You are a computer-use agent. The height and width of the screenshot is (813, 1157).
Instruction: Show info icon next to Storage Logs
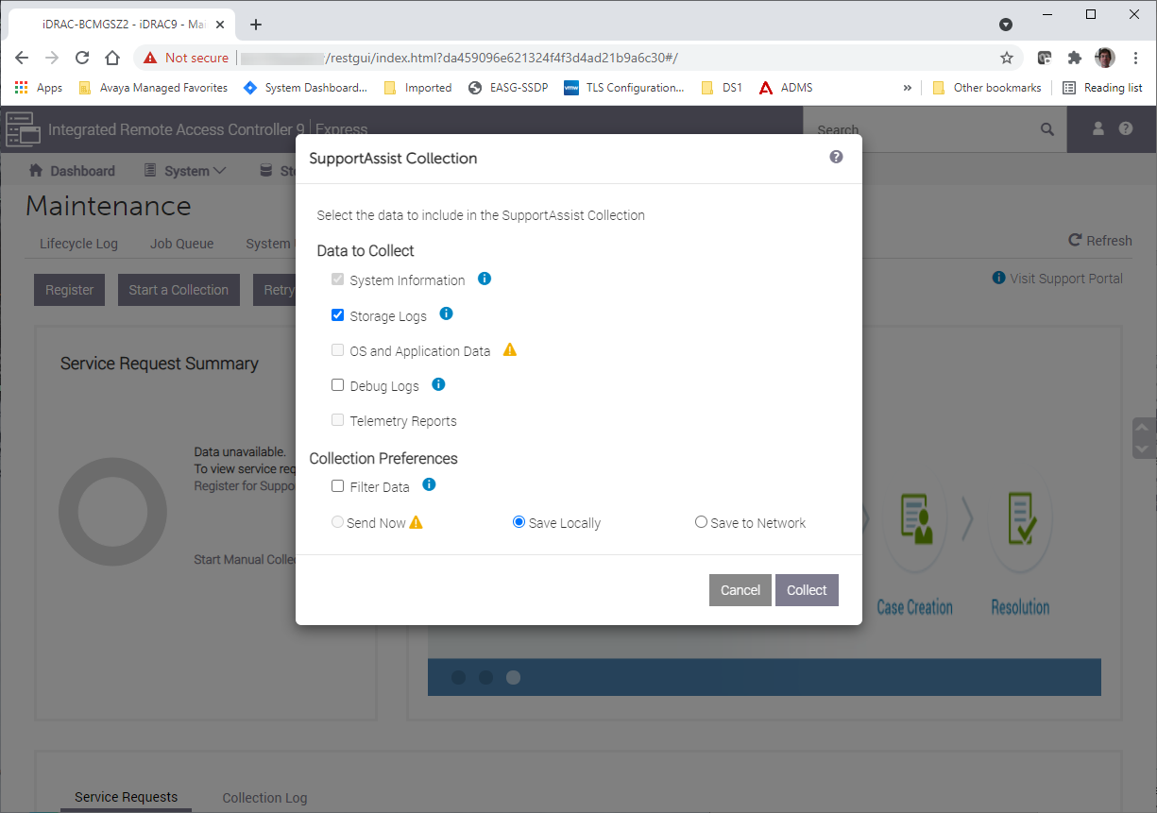447,313
